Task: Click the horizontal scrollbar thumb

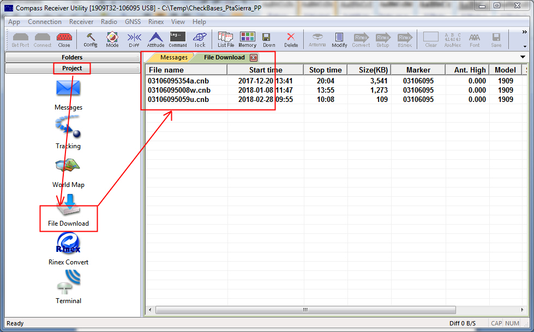Action: 305,310
